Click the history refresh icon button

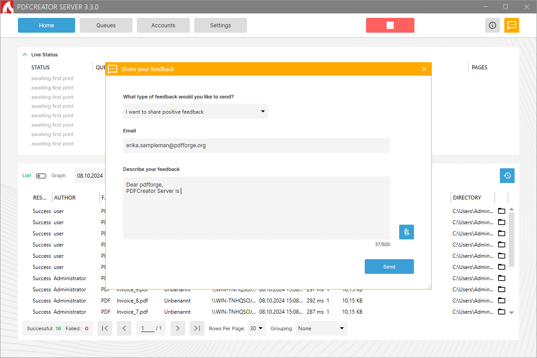pos(507,175)
